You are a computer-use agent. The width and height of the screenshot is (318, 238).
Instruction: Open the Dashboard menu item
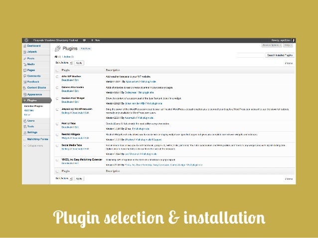coord(34,46)
